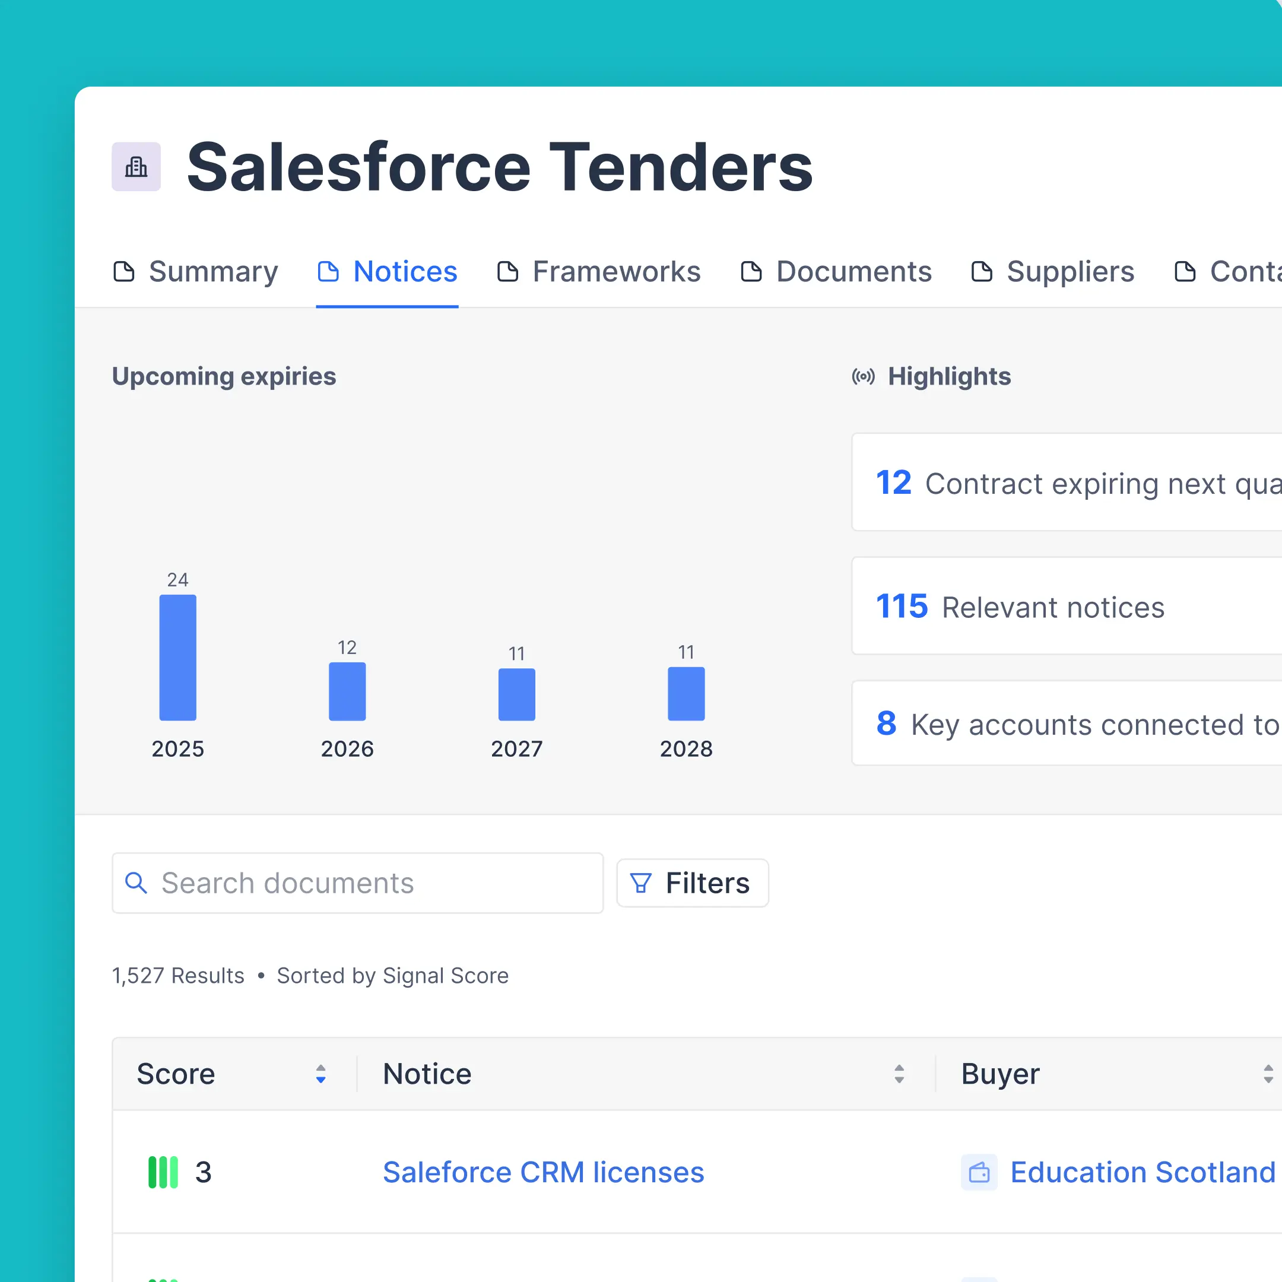Screen dimensions: 1282x1282
Task: Click the 1,527 Results text
Action: coord(178,975)
